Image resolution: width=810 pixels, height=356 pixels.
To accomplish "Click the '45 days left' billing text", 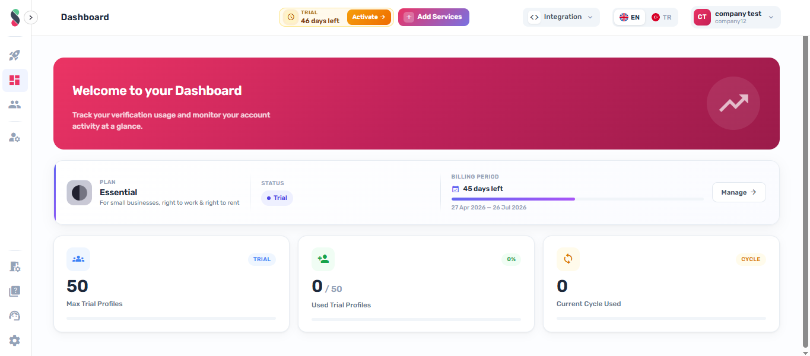I will click(x=483, y=189).
